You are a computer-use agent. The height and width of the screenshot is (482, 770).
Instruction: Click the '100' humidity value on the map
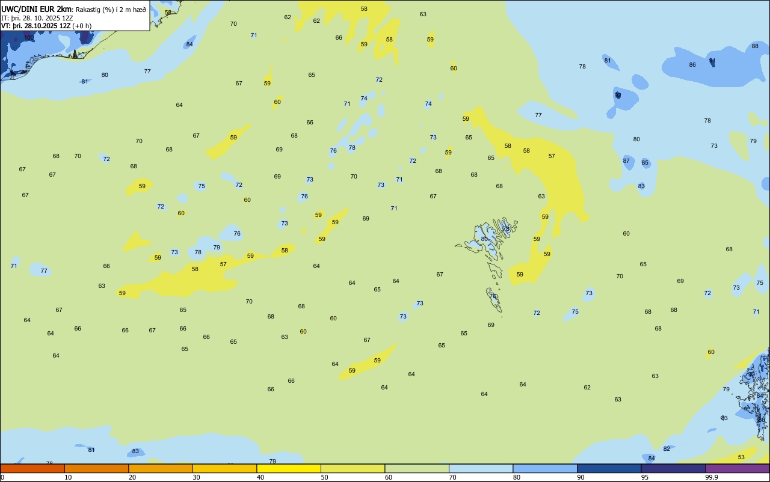pyautogui.click(x=29, y=38)
